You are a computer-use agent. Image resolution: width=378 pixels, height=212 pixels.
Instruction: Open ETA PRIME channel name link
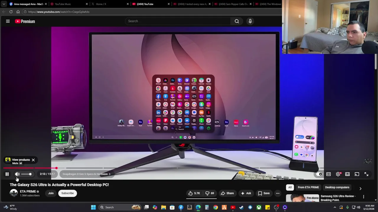click(x=28, y=191)
